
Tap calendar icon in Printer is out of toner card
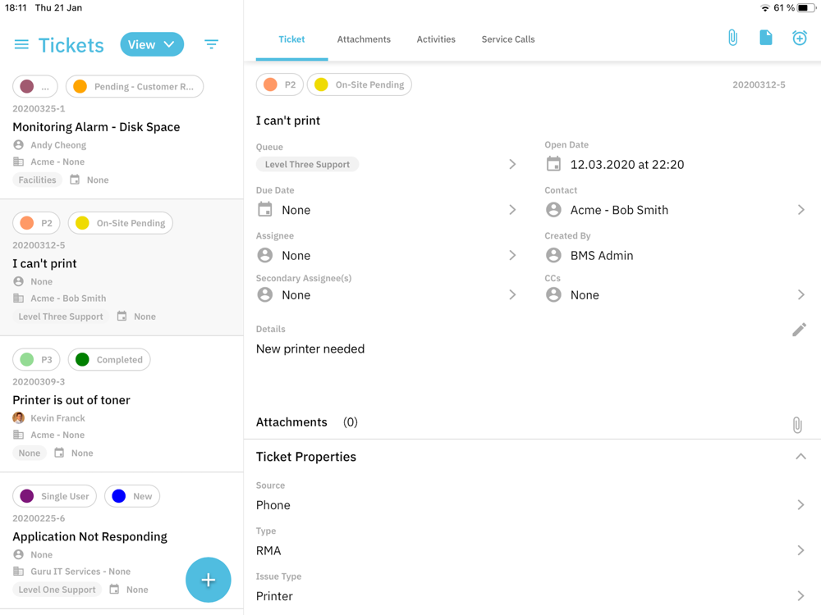point(59,453)
